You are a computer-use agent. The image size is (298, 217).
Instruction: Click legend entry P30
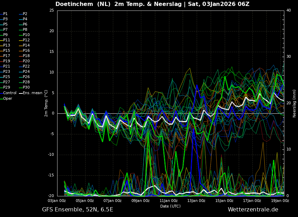pyautogui.click(x=25, y=87)
